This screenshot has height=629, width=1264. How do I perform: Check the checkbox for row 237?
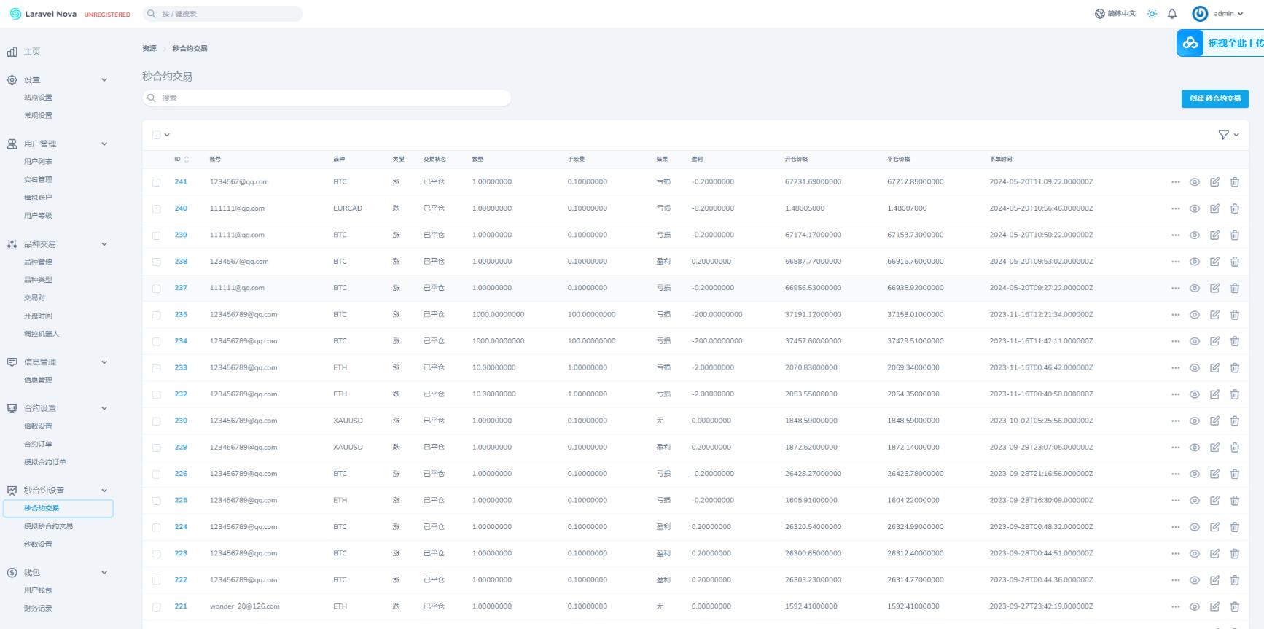(157, 289)
